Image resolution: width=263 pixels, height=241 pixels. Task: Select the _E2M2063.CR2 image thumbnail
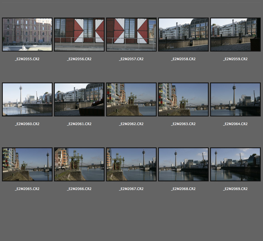183,99
